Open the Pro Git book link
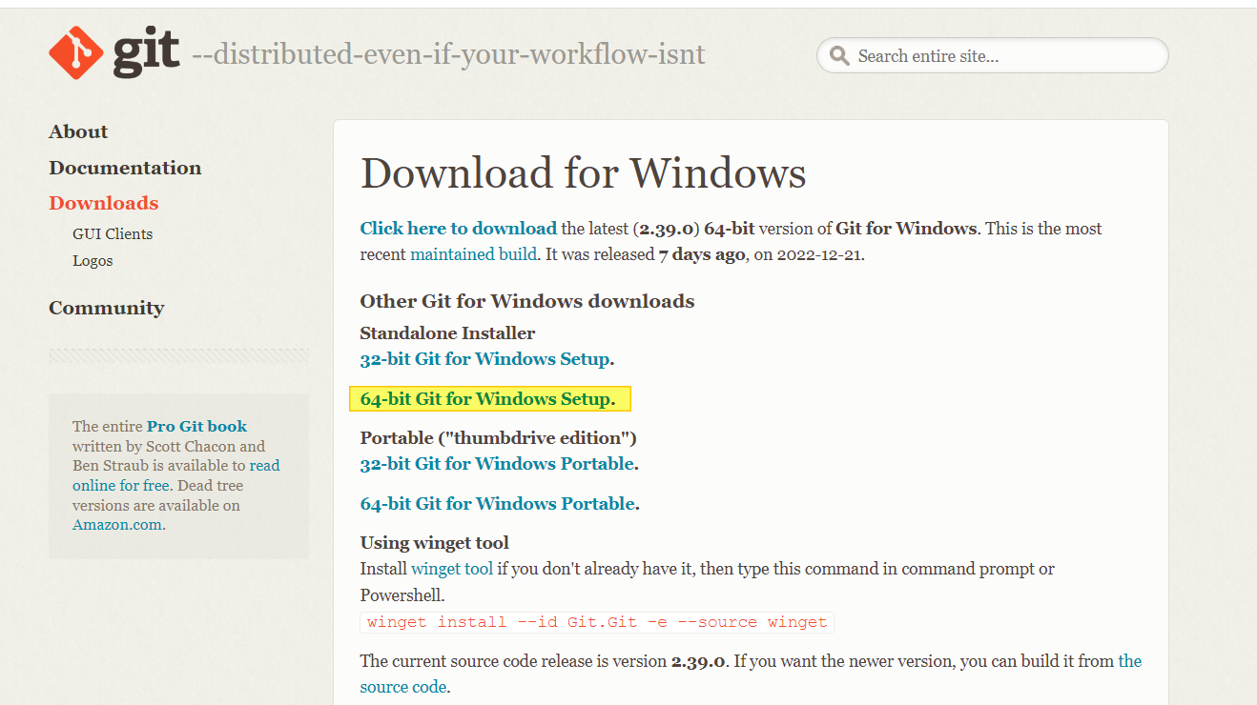Viewport: 1257px width, 705px height. pos(196,427)
